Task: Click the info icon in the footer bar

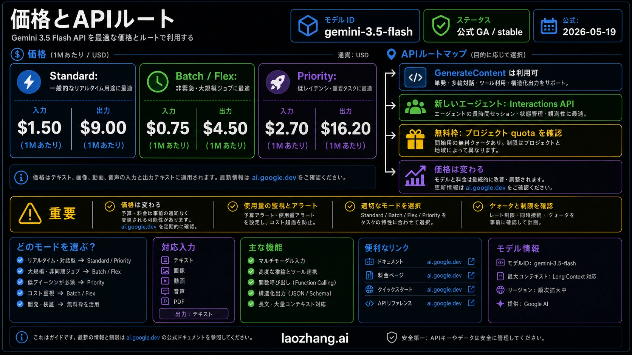Action: [22, 337]
